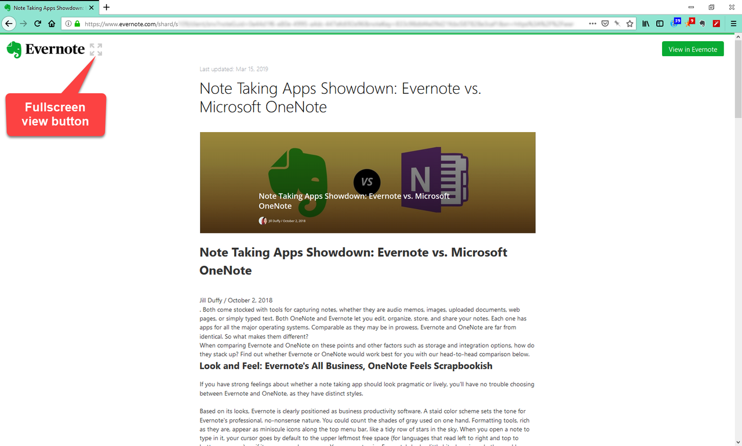This screenshot has height=446, width=742.
Task: Go back using browser back arrow
Action: (x=9, y=24)
